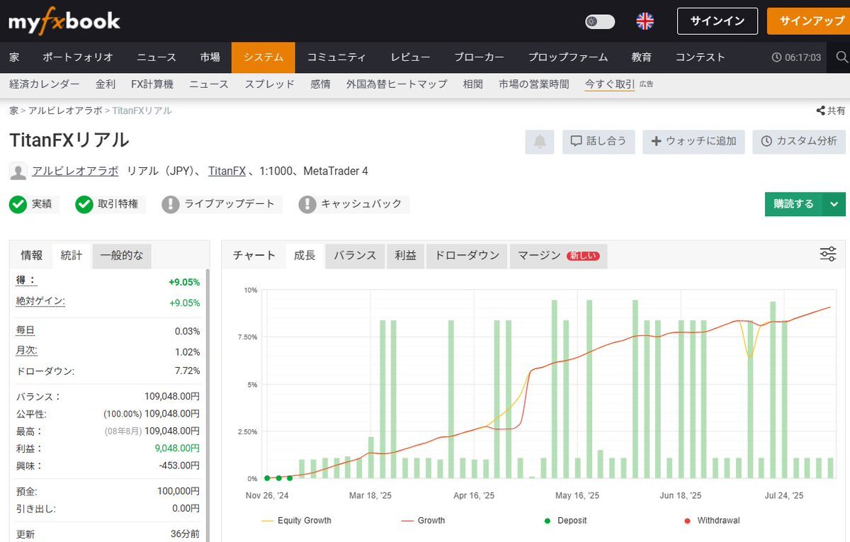Open the プロップファーム menu

568,57
